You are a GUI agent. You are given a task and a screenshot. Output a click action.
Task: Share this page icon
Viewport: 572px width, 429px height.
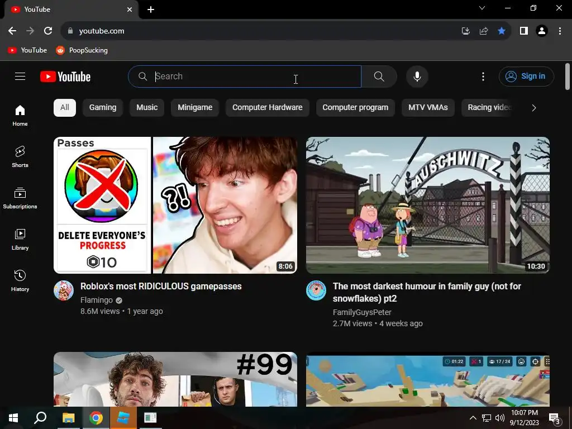484,31
